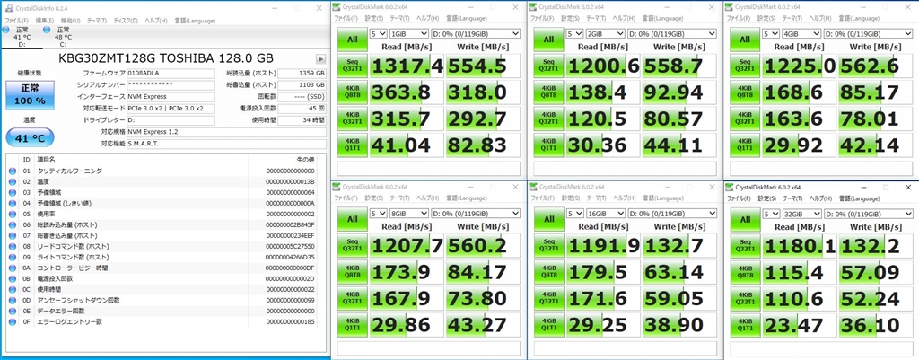The width and height of the screenshot is (919, 360).
Task: Open the 8GiB test size dropdown
Action: (x=409, y=213)
